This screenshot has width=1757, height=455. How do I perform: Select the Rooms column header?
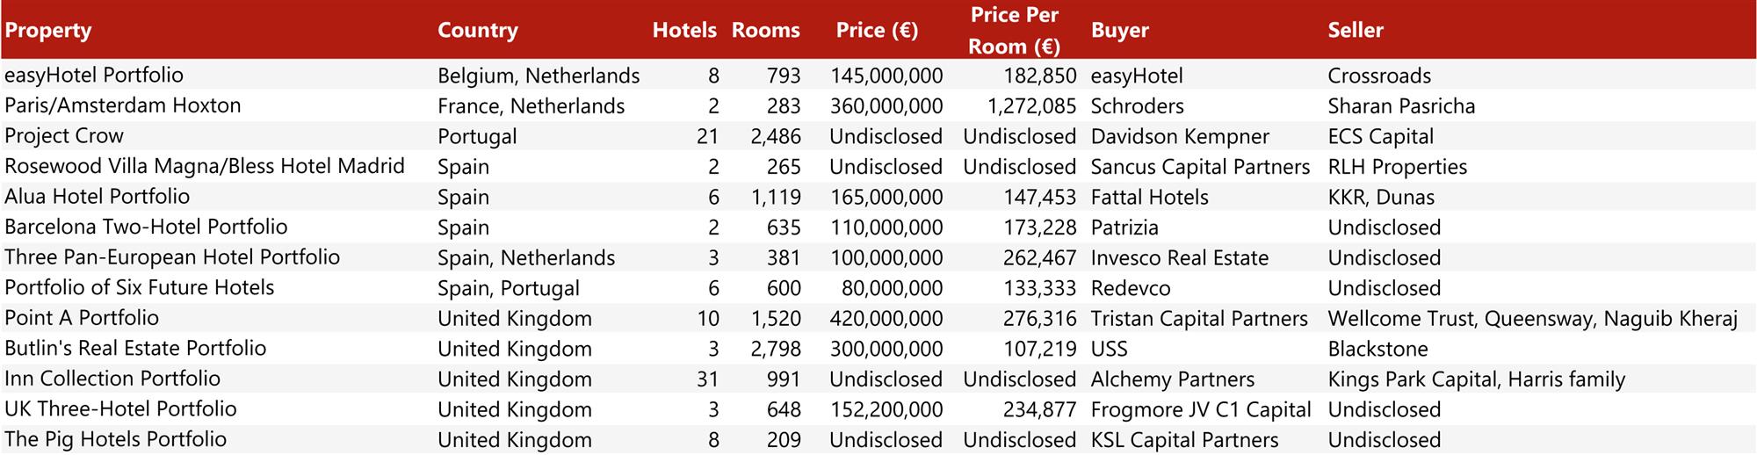coord(765,31)
